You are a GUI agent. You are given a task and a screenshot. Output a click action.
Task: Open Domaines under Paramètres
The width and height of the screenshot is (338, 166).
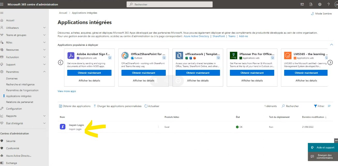click(x=12, y=79)
